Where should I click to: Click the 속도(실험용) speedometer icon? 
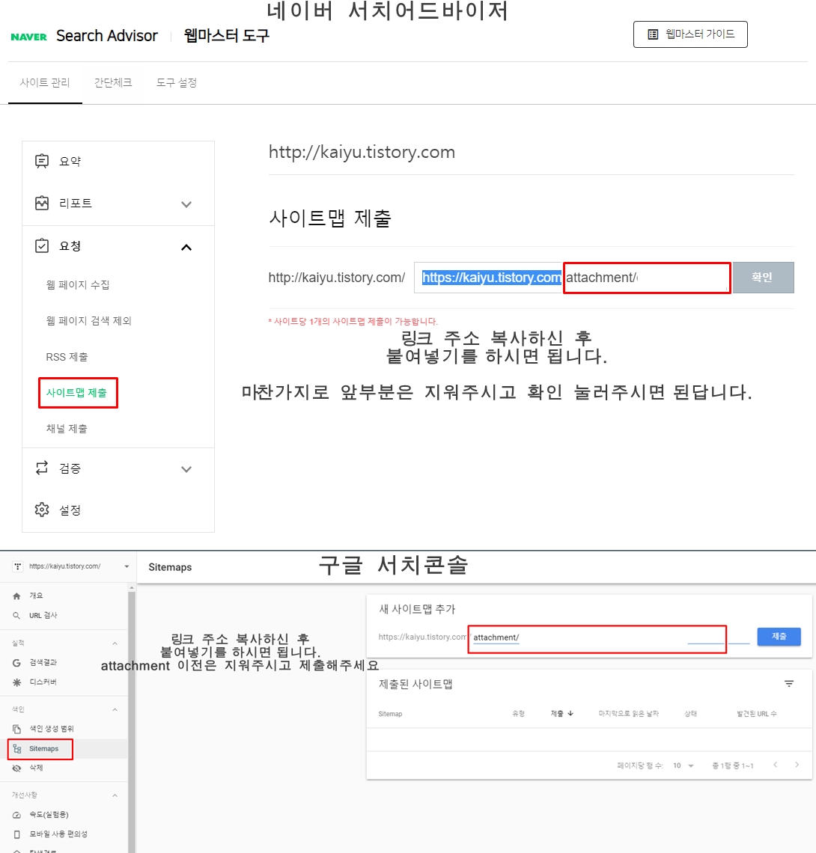coord(16,815)
